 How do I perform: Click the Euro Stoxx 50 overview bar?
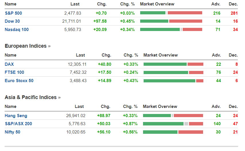tap(173, 81)
